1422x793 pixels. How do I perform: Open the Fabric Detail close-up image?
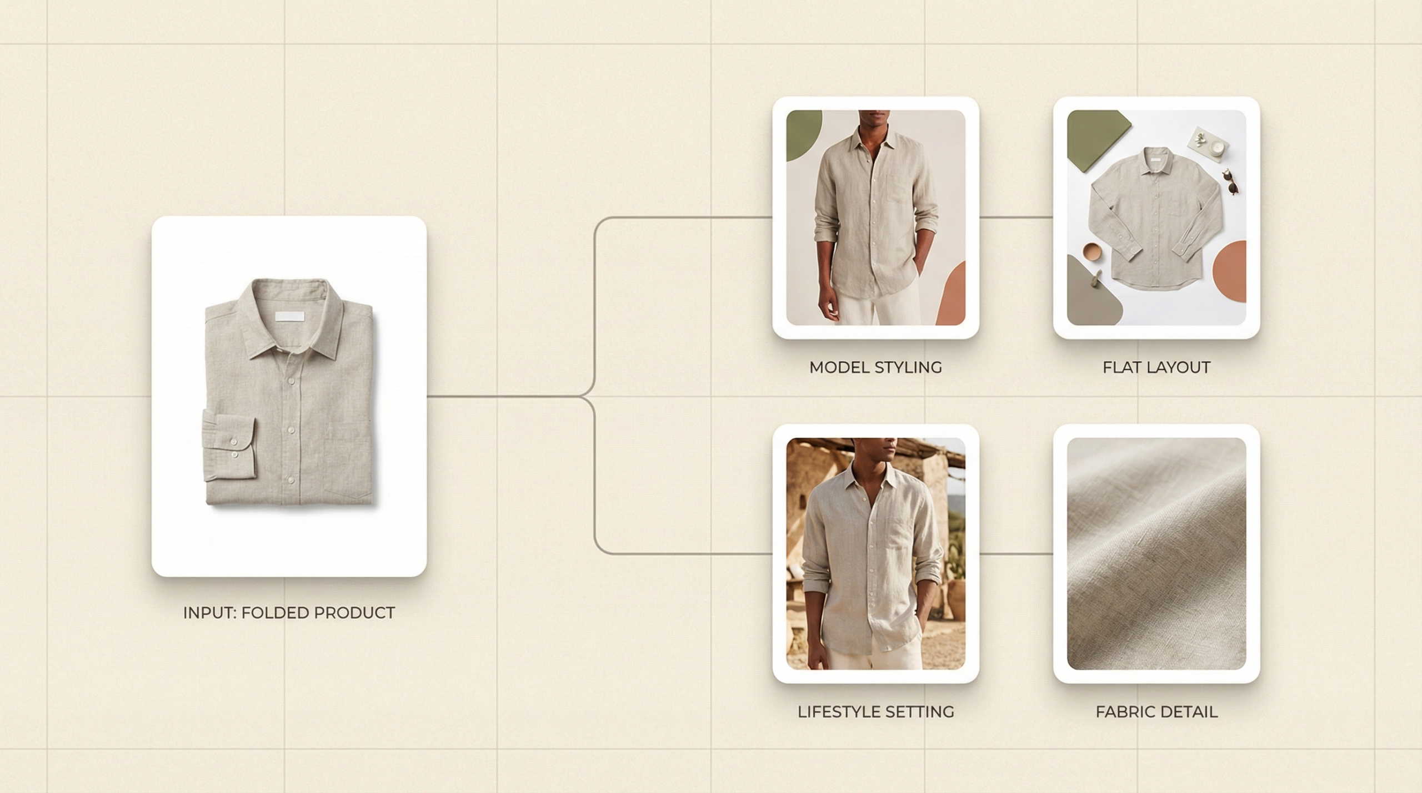[x=1156, y=553]
